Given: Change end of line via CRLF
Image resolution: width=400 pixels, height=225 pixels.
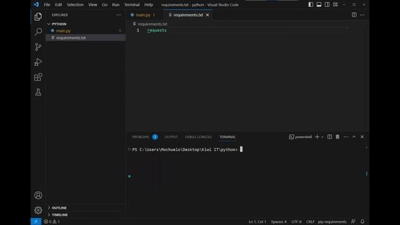Looking at the screenshot, I should point(310,222).
